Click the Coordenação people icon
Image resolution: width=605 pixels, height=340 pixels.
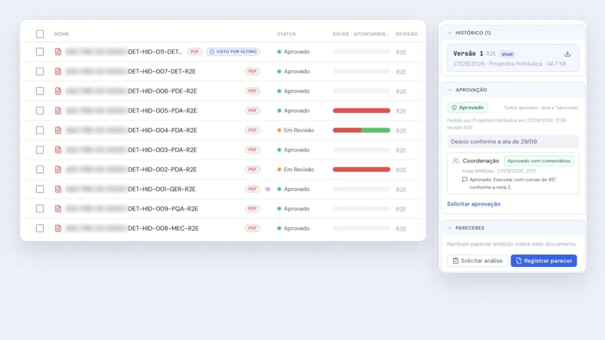click(x=456, y=161)
